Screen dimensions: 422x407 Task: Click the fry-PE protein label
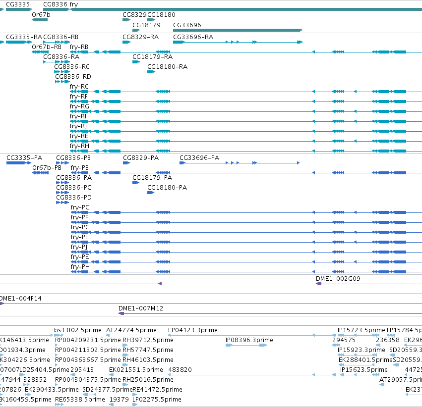pyautogui.click(x=79, y=257)
